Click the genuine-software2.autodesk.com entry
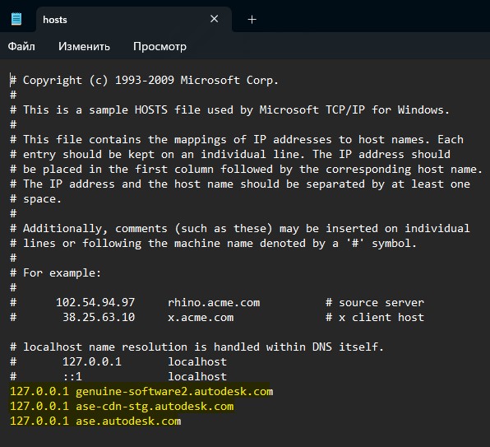 point(141,392)
